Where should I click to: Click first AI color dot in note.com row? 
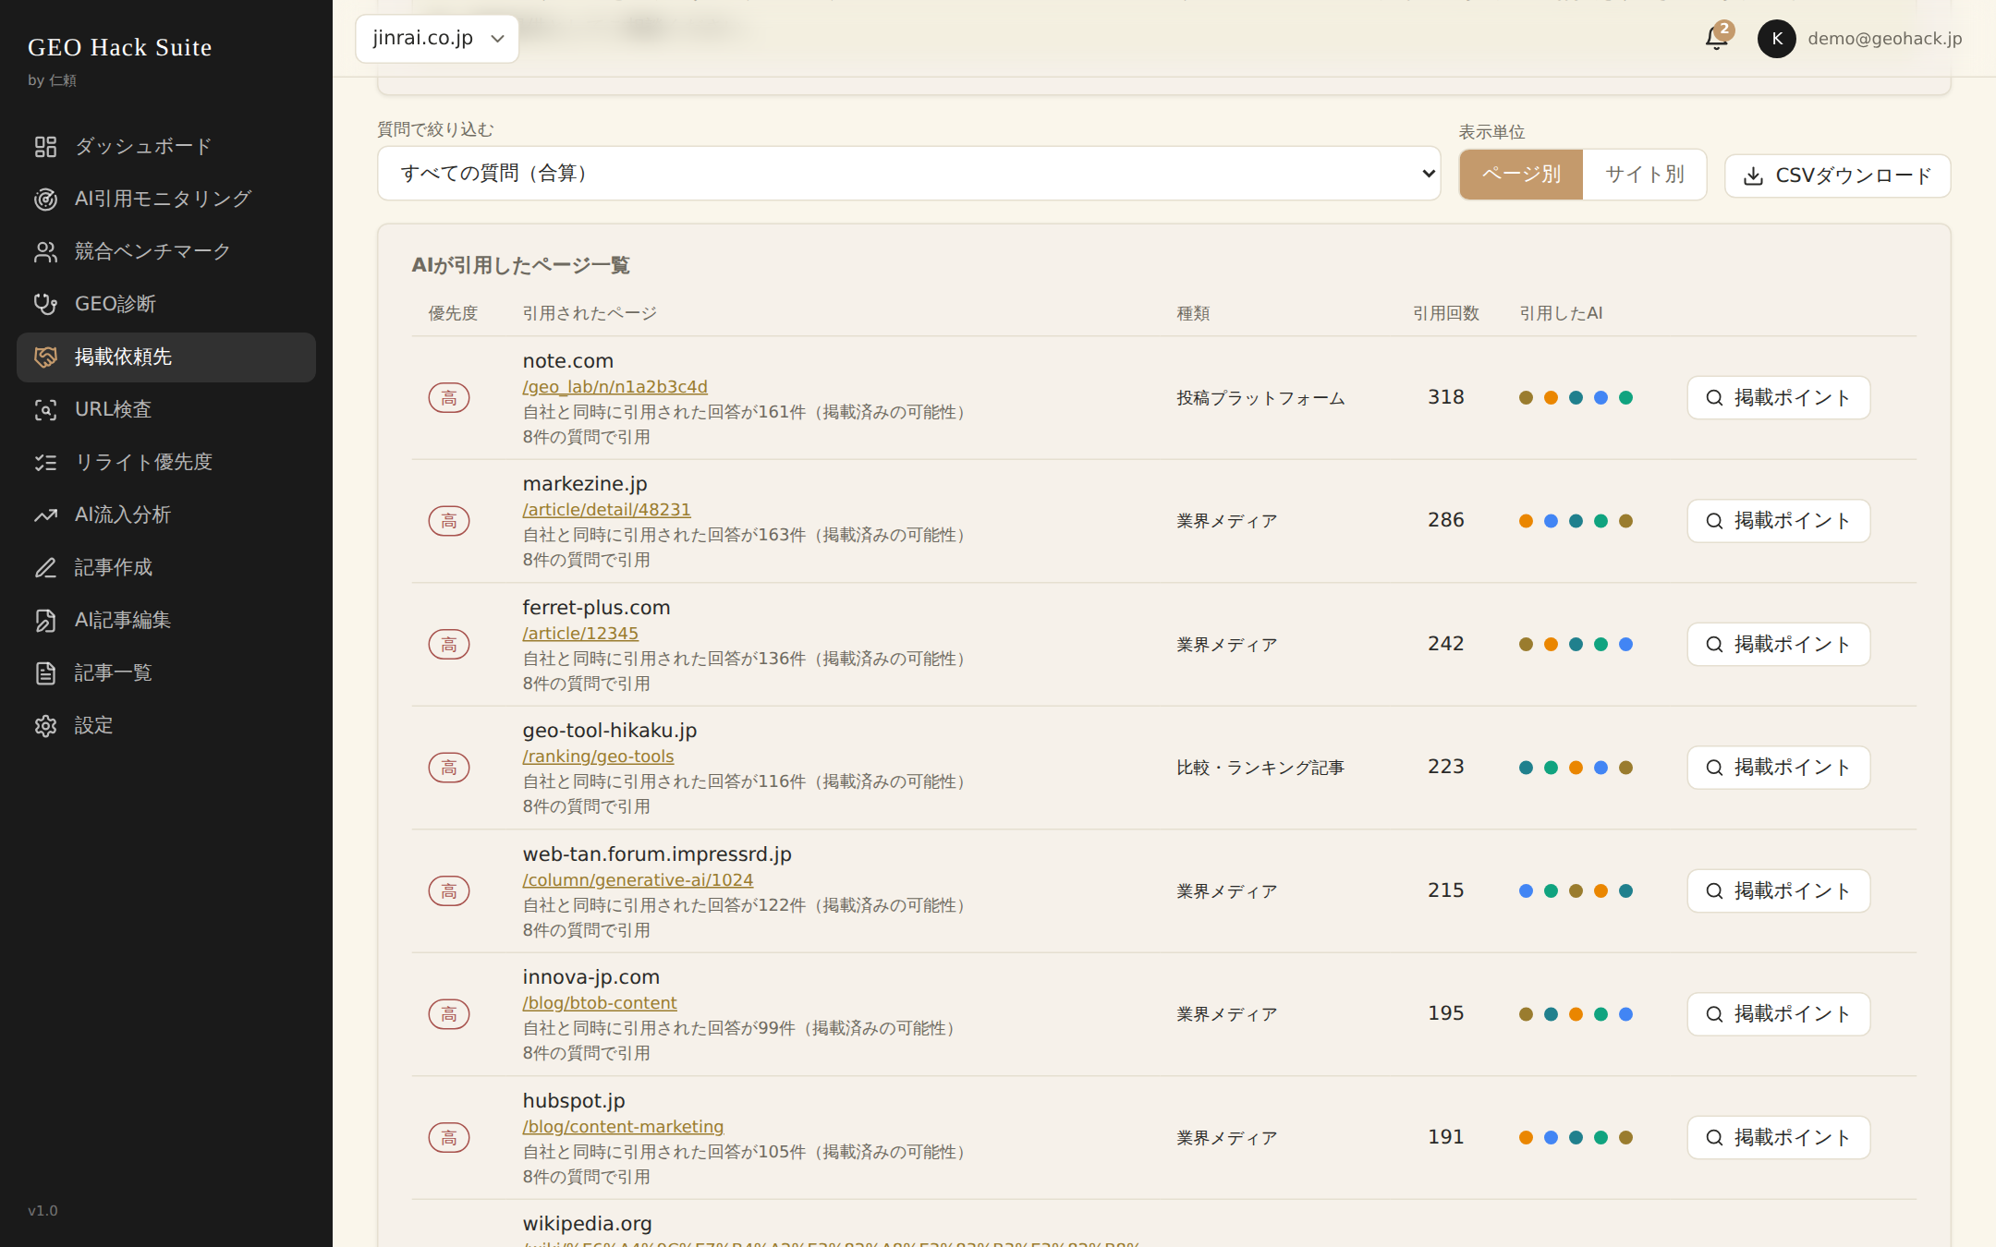[x=1526, y=398]
